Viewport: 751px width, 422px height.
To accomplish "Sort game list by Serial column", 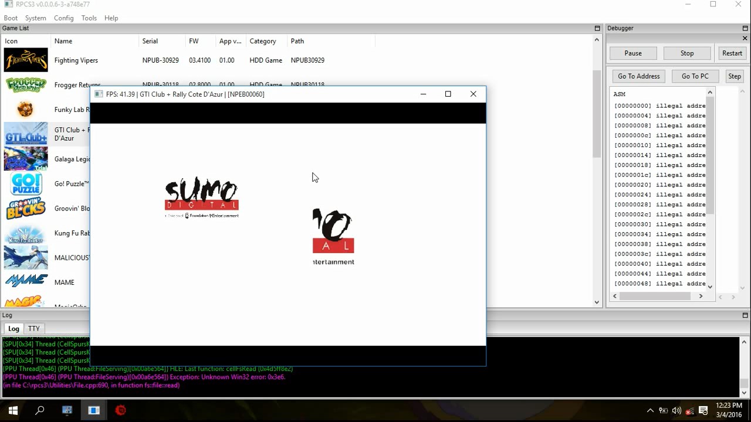I will point(150,41).
